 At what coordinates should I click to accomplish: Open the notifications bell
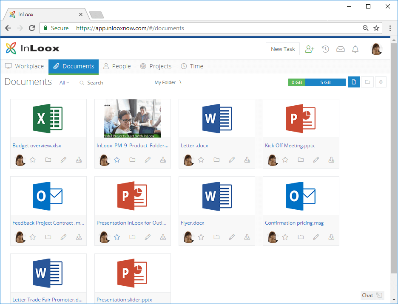coord(355,49)
